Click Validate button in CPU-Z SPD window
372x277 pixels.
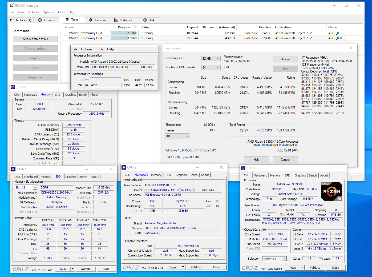86,269
